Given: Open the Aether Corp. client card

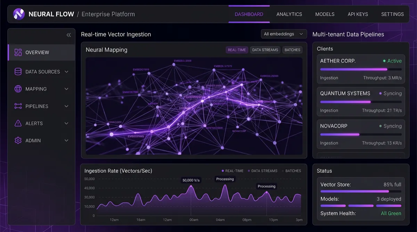Looking at the screenshot, I should (361, 69).
